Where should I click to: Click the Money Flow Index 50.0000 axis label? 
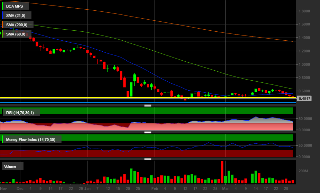305,145
